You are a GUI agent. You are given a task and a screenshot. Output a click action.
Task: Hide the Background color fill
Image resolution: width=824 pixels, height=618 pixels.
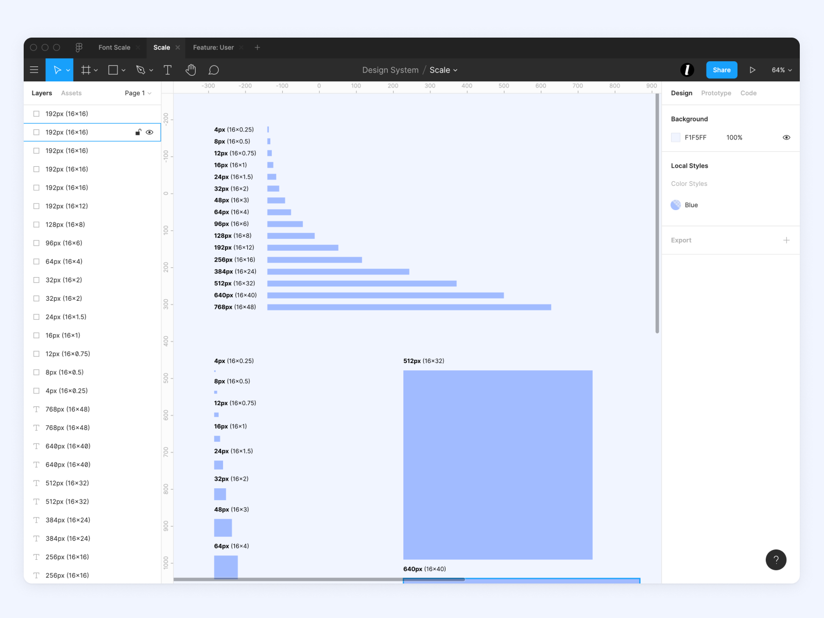tap(786, 138)
